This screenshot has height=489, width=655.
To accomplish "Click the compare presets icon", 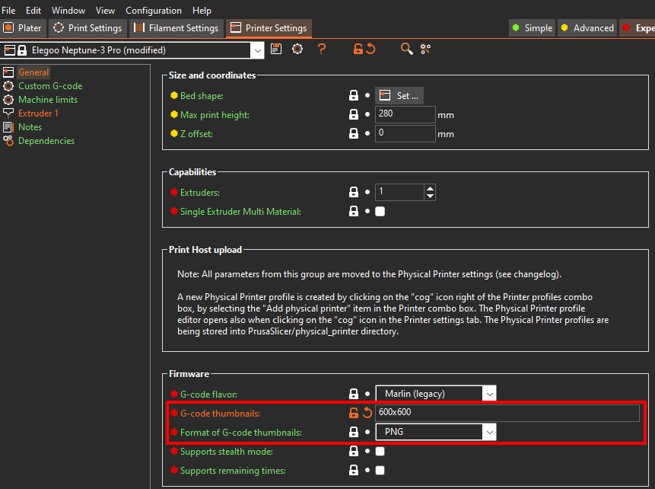I will 425,50.
